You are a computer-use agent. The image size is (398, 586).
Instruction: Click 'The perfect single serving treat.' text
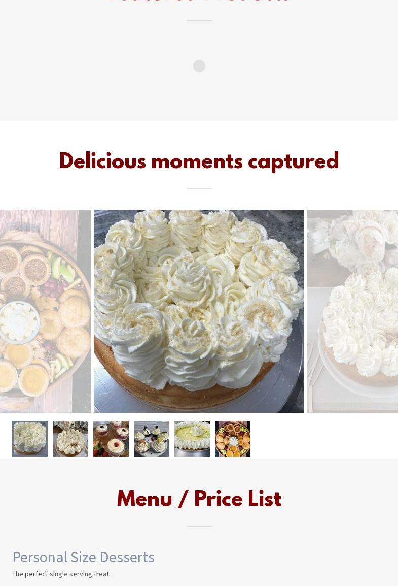click(x=61, y=574)
